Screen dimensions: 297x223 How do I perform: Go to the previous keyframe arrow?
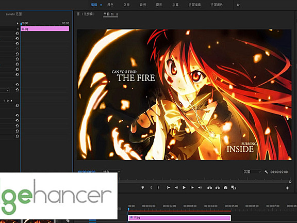(4, 101)
